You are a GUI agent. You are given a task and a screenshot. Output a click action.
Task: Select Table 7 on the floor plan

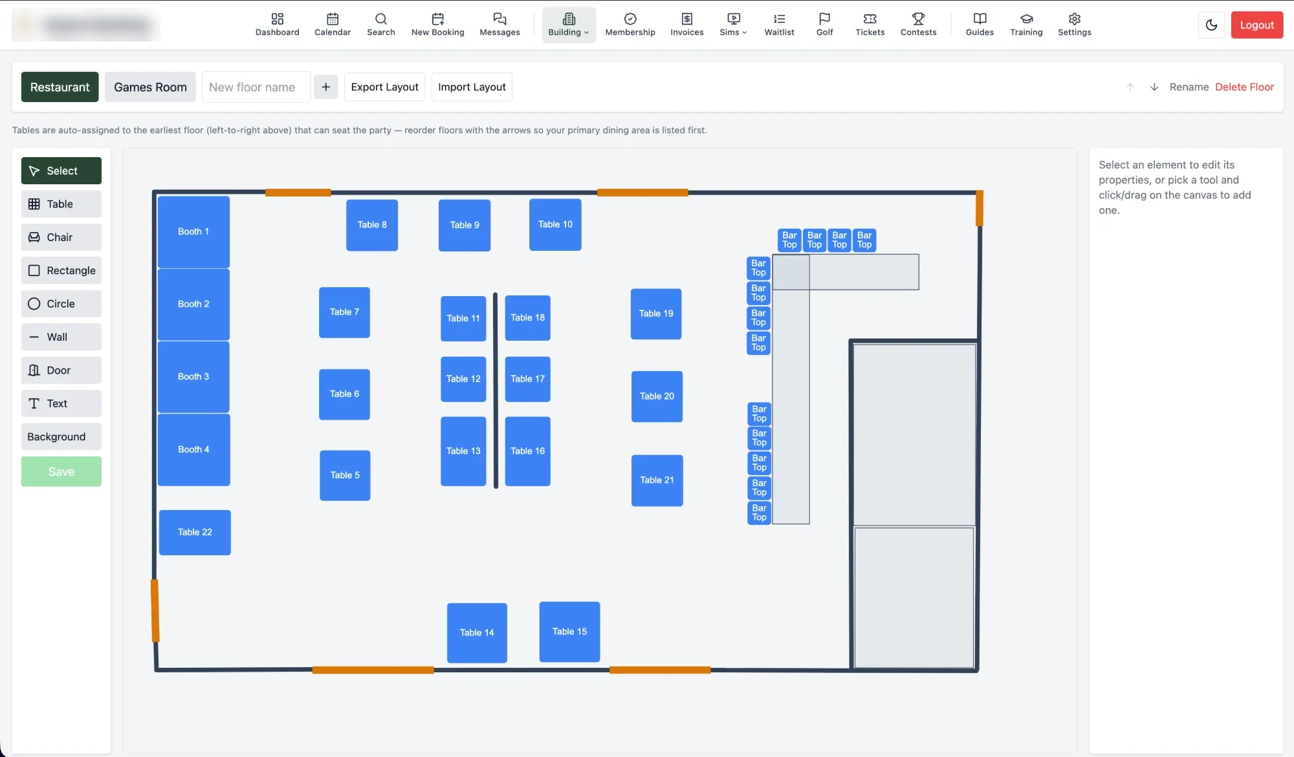[344, 312]
